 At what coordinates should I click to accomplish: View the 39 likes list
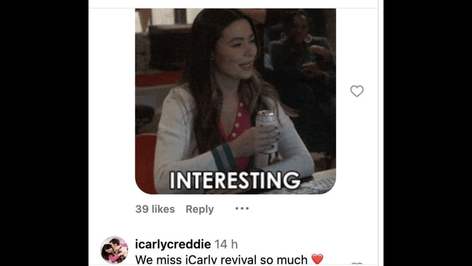pyautogui.click(x=155, y=209)
